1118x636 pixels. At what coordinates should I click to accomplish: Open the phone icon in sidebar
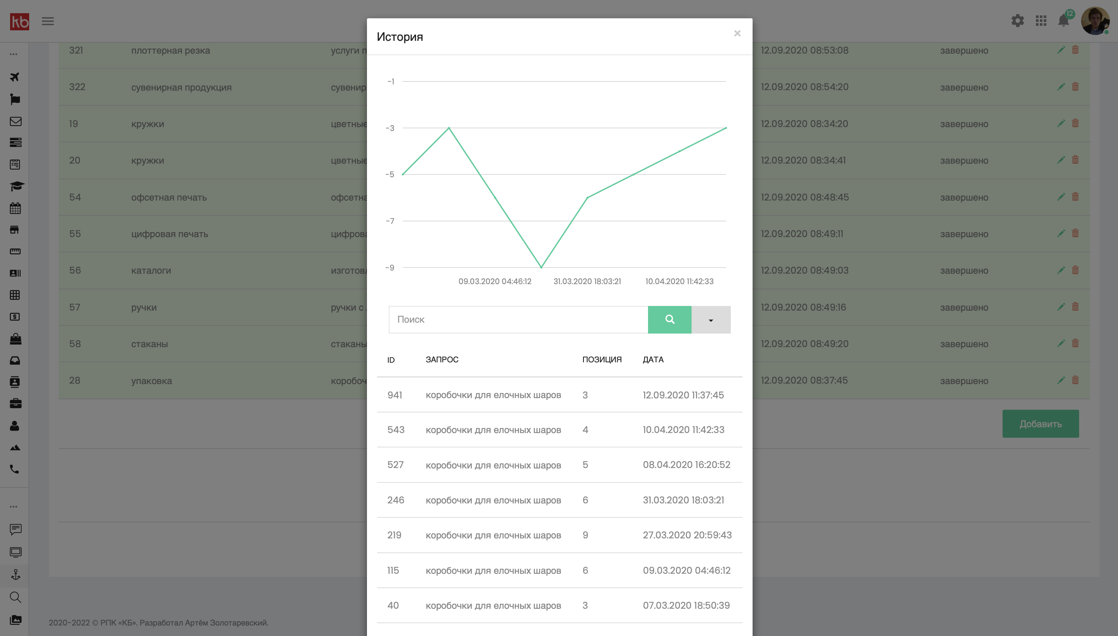click(x=14, y=469)
